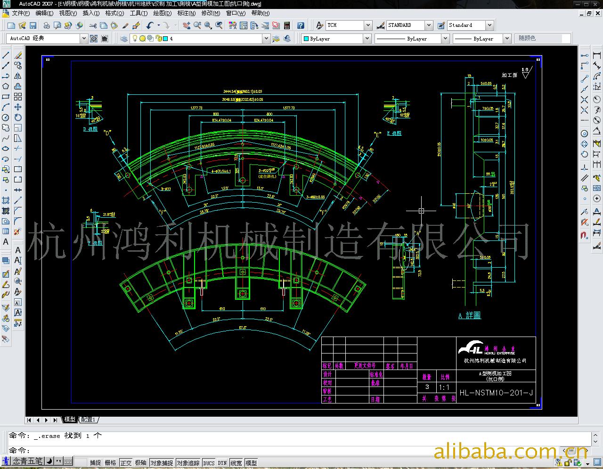This screenshot has width=603, height=469.
Task: Open the ByLayer lineweight dropdown
Action: click(x=507, y=39)
